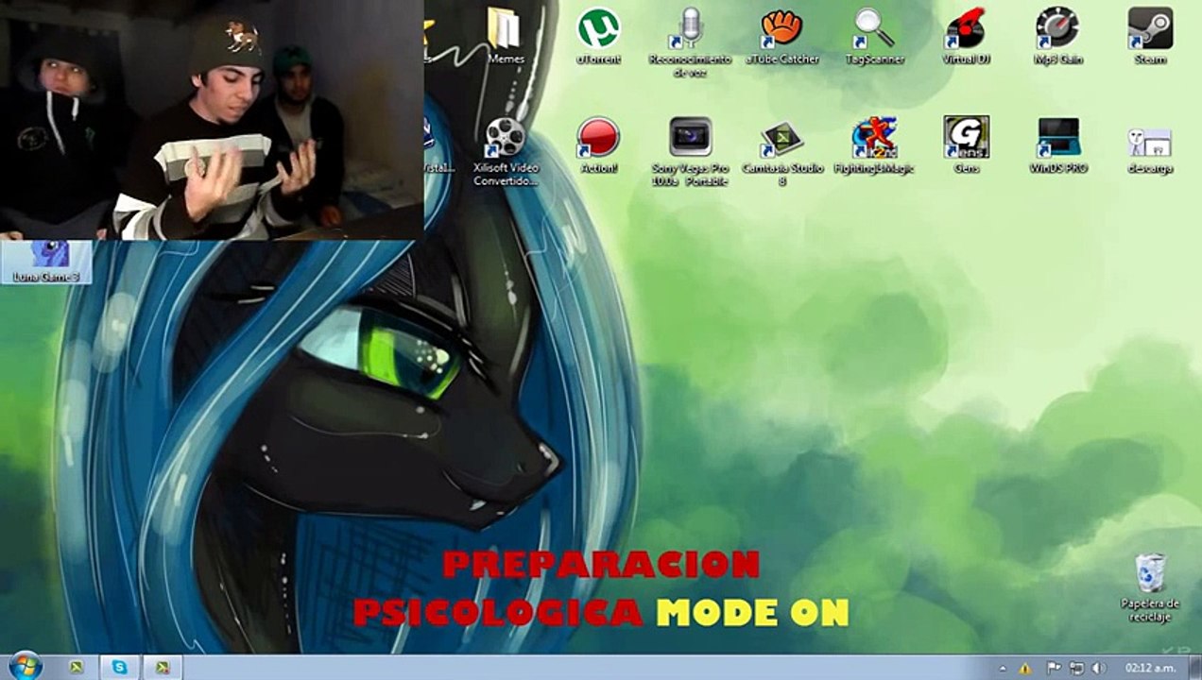
Task: Launch aTube Catcher shortcut
Action: pos(782,36)
